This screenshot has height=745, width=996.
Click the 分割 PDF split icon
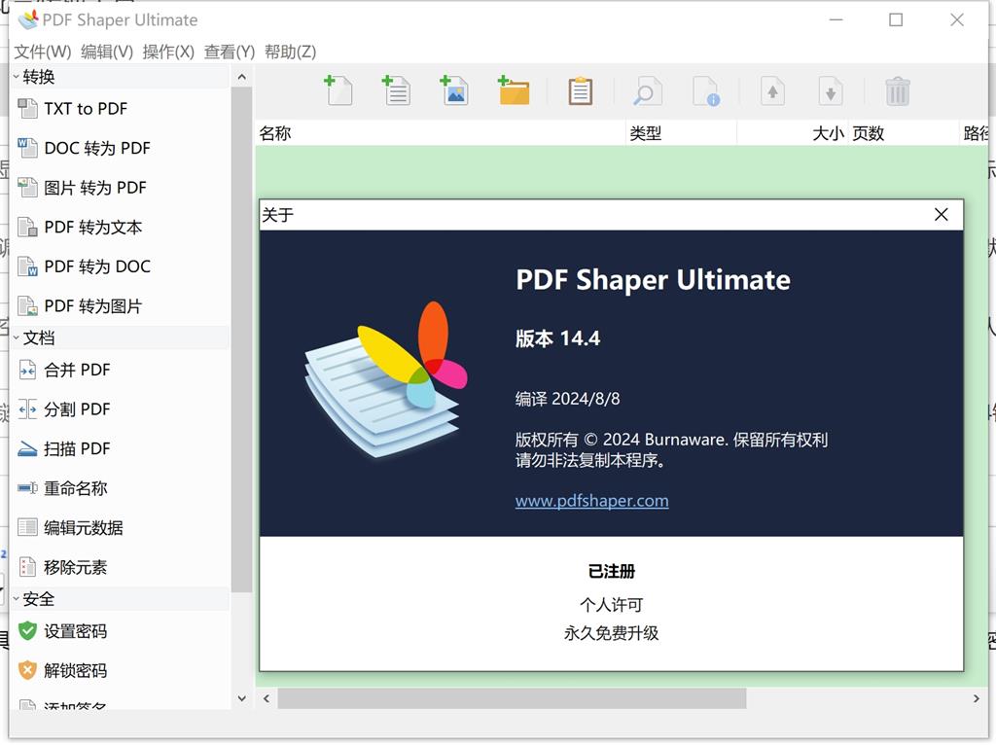27,409
